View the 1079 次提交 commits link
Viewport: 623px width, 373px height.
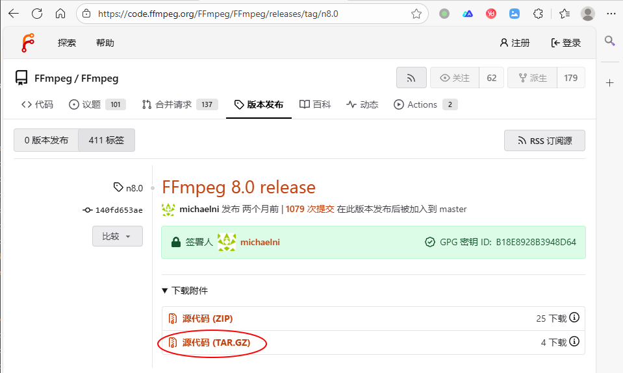(310, 209)
